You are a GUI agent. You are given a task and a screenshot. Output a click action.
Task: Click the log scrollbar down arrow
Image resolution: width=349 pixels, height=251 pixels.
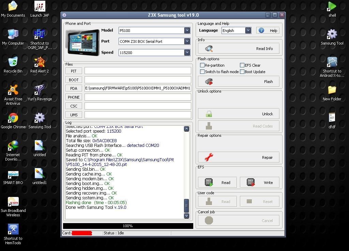(x=186, y=216)
